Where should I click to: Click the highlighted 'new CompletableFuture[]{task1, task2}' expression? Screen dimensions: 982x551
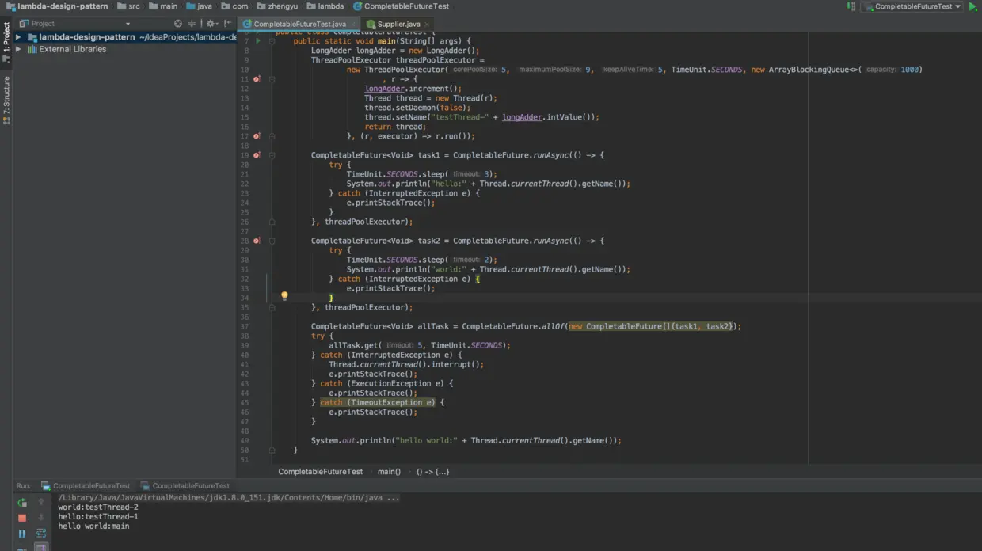[x=653, y=326]
